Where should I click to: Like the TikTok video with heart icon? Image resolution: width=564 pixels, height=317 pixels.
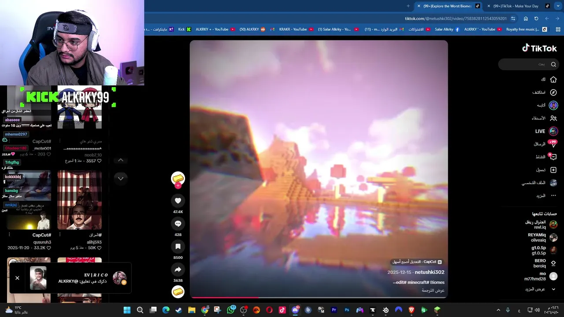(178, 201)
